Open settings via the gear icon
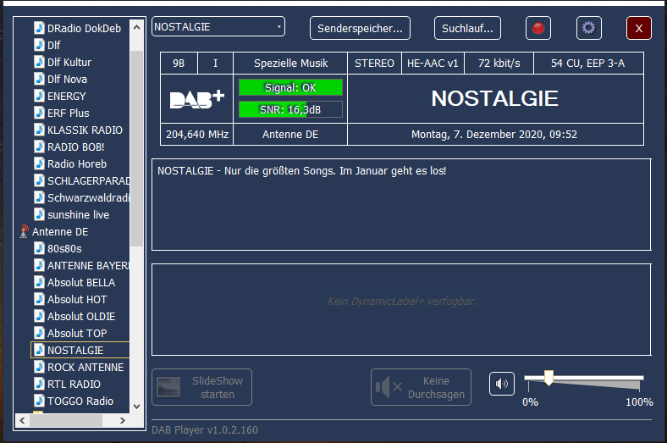The width and height of the screenshot is (667, 443). tap(589, 28)
